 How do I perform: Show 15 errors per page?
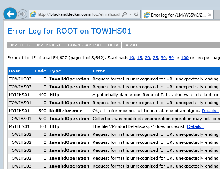pos(139,58)
